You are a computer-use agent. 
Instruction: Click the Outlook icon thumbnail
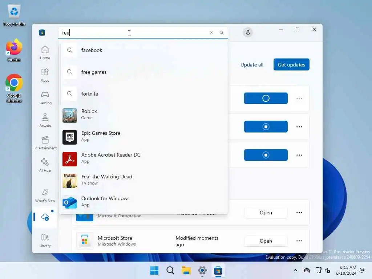click(x=70, y=203)
